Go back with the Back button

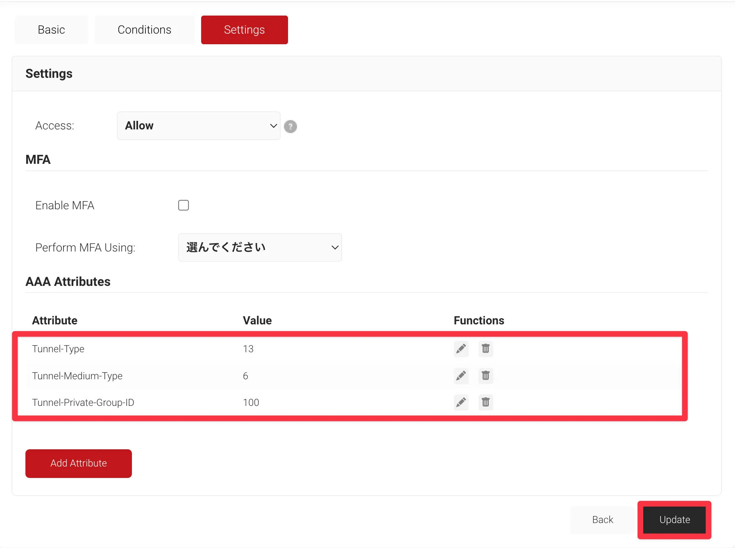(x=602, y=520)
